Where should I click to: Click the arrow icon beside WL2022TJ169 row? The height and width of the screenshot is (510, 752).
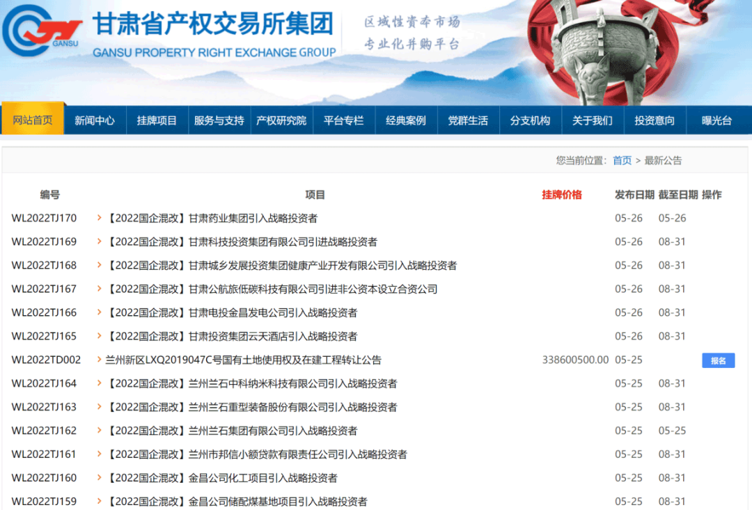click(100, 241)
